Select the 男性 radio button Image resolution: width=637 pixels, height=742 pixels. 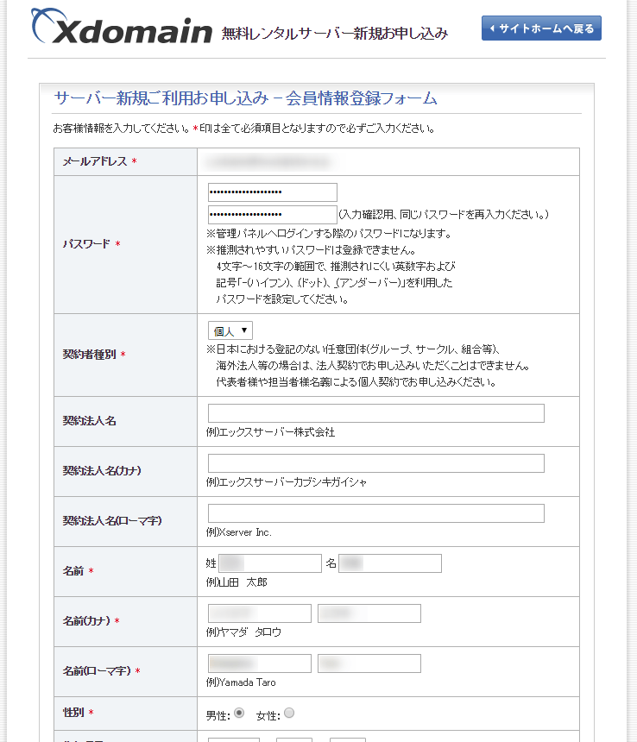pyautogui.click(x=238, y=713)
